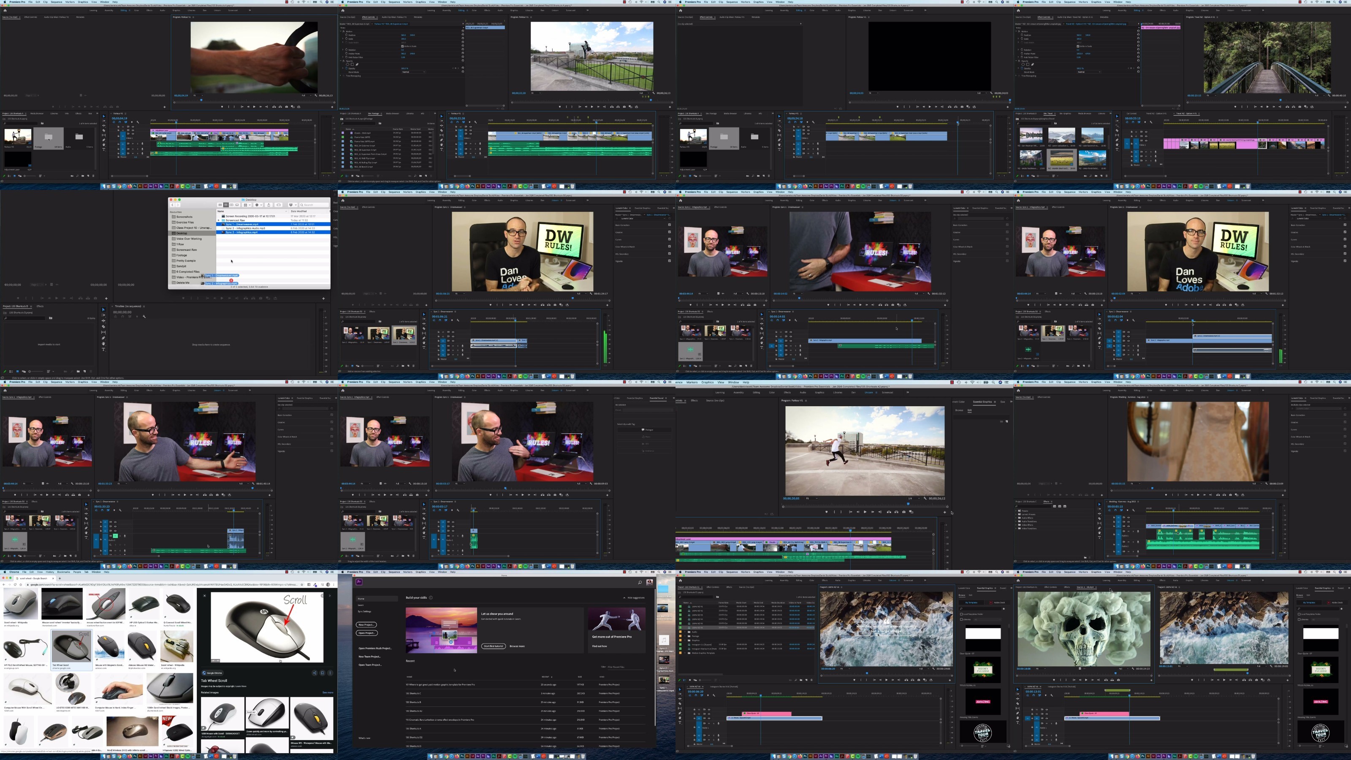The image size is (1351, 760).
Task: Collapse suggestions with Hide suggestions chevron
Action: [625, 598]
